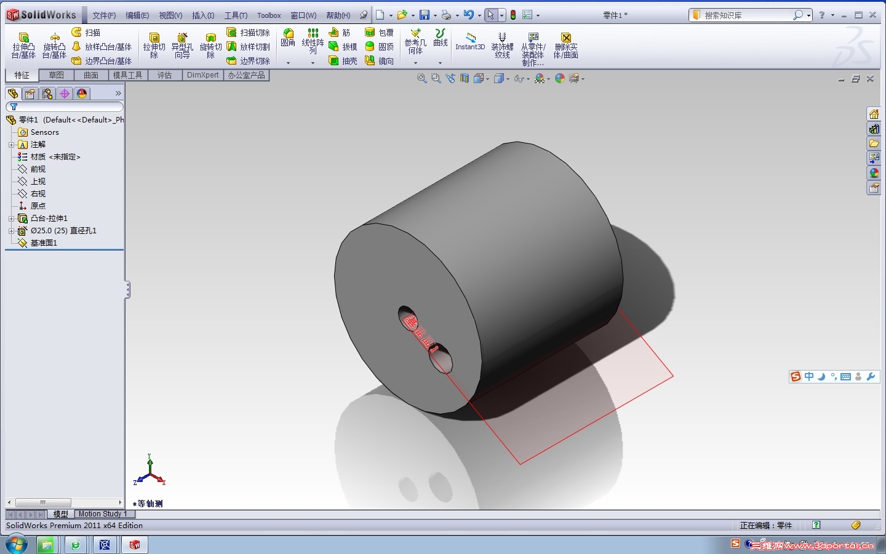Viewport: 886px width, 554px height.
Task: Click the Section View icon
Action: (465, 78)
